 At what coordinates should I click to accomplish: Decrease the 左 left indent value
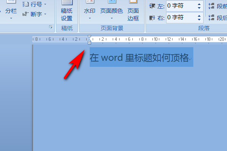[199, 8]
